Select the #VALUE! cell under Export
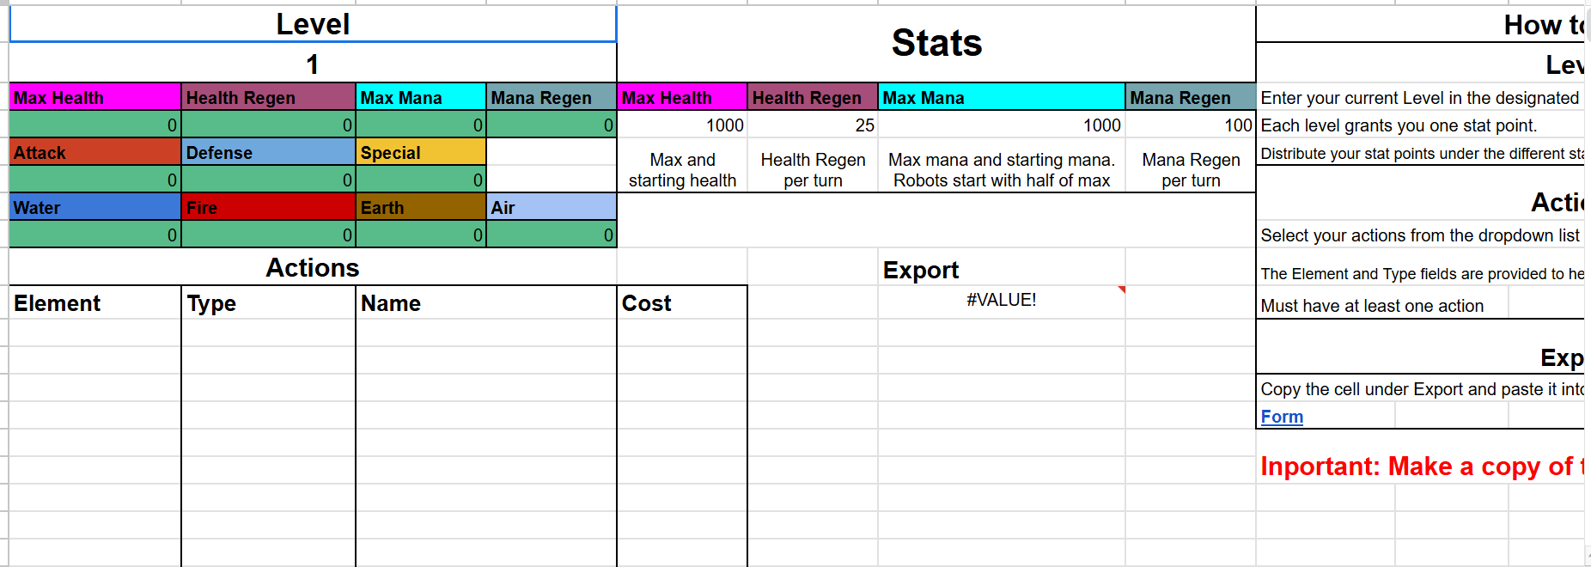Image resolution: width=1591 pixels, height=567 pixels. (x=1001, y=301)
